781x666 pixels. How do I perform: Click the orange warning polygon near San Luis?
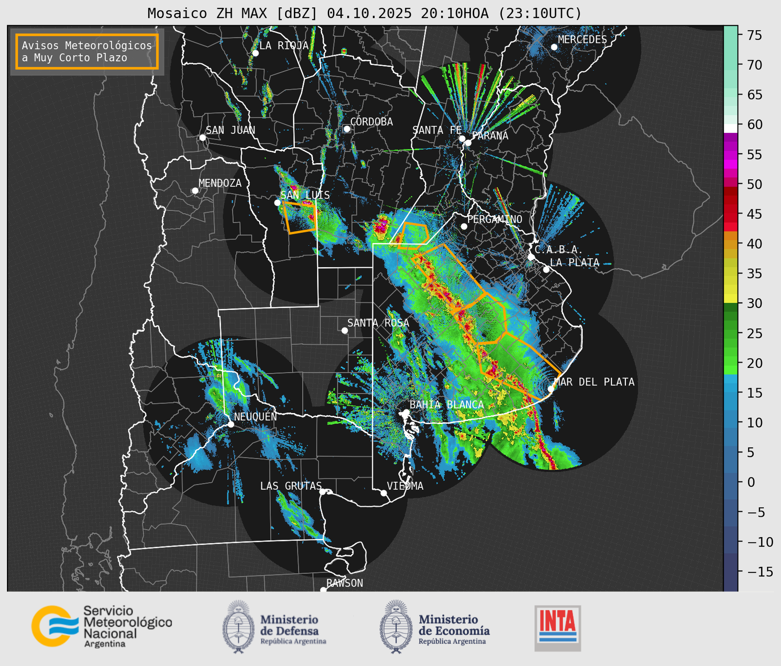pos(300,217)
